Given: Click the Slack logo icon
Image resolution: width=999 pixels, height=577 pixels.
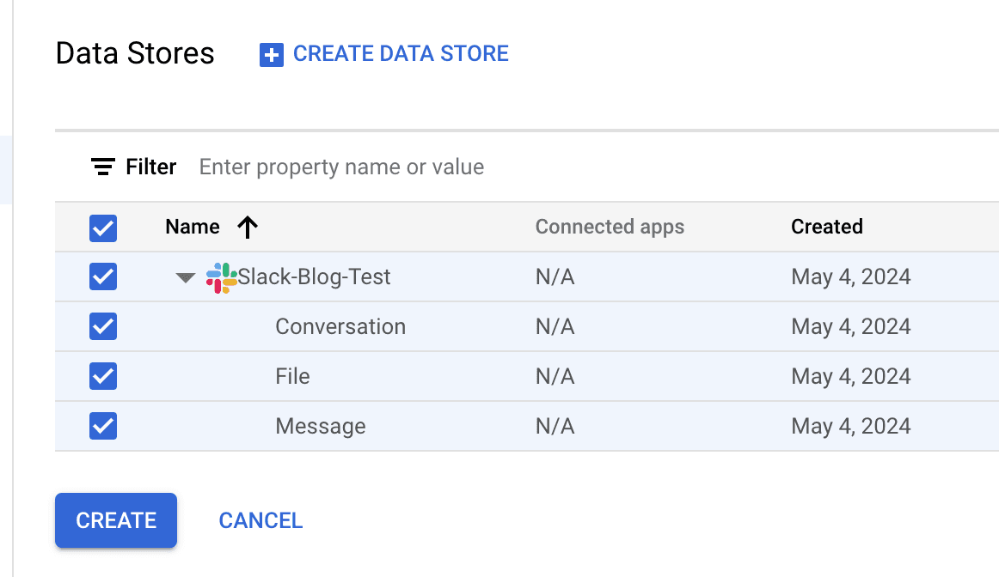Looking at the screenshot, I should point(221,278).
